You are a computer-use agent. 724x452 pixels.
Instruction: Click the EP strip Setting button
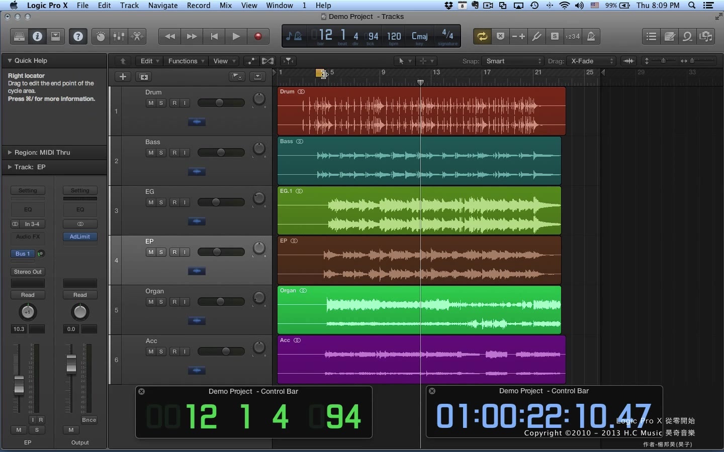pos(28,190)
